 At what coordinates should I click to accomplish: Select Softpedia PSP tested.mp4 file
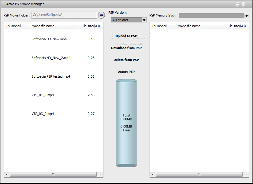(x=51, y=76)
